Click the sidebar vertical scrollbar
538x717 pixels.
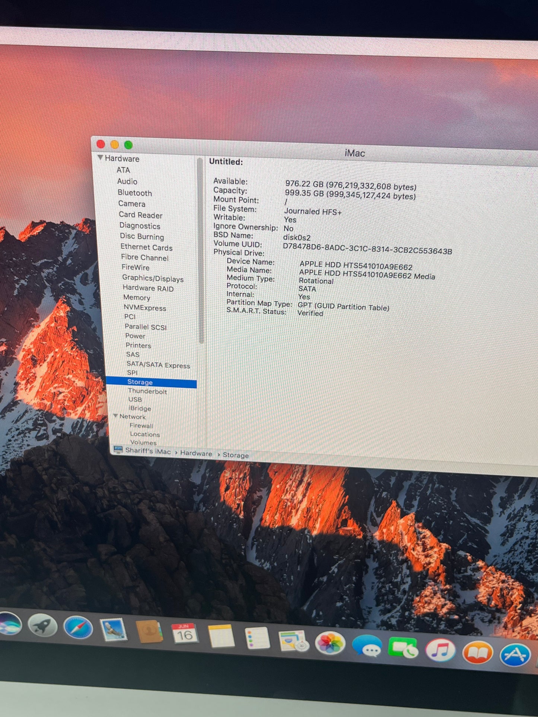200,250
